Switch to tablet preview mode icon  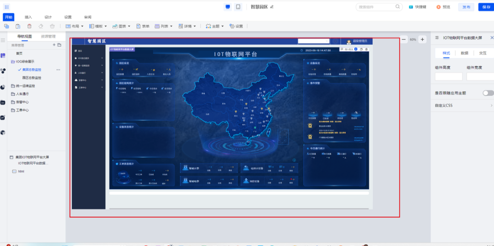238,7
